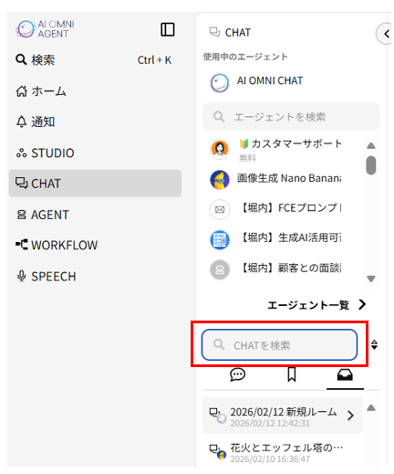
Task: Click the Ctrl + K shortcut label
Action: [x=154, y=60]
